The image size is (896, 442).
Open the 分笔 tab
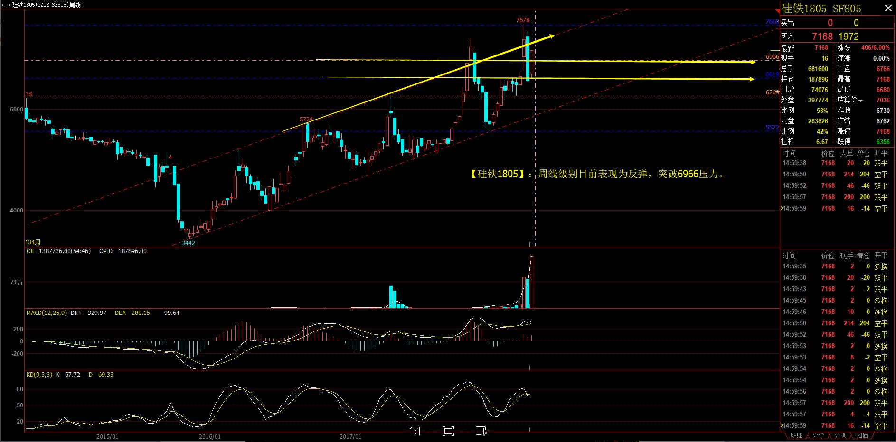point(840,435)
